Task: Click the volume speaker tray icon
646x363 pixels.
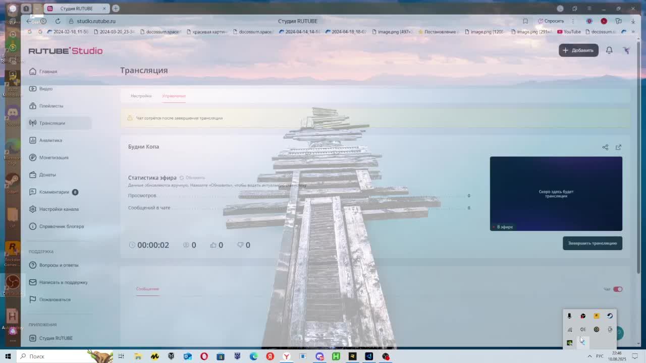Action: pyautogui.click(x=583, y=330)
